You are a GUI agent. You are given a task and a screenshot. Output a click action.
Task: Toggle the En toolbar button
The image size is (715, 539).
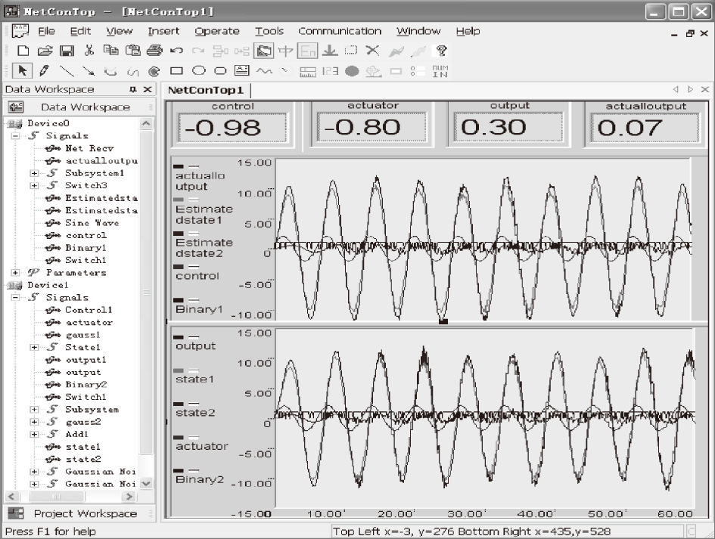coord(308,51)
